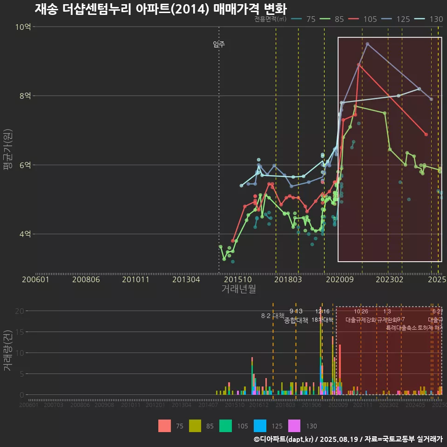Click the 10 tick on volume axis
447x447 pixels.
(20, 353)
